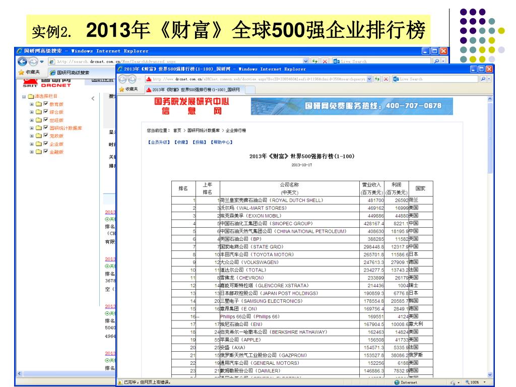Viewport: 516px width, 387px height.
Task: Click the 【投稿】 link
Action: coord(200,142)
